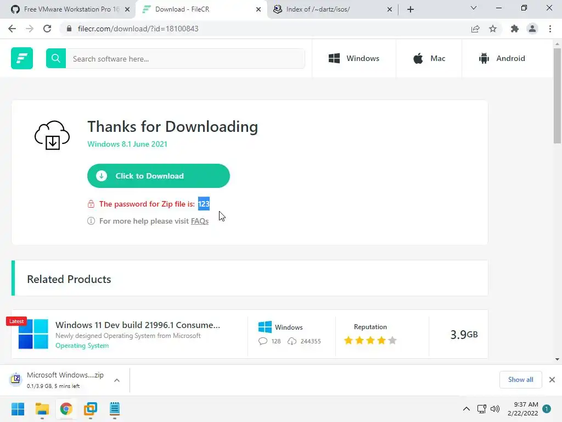
Task: Open the notification badge icon
Action: [x=547, y=409]
